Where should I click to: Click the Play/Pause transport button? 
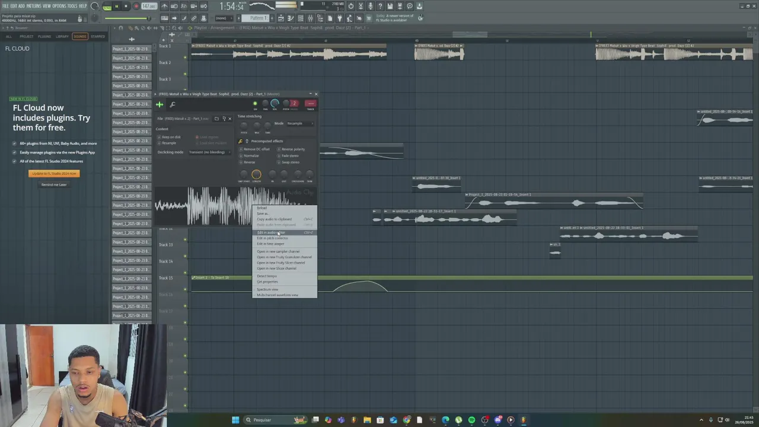pyautogui.click(x=116, y=7)
